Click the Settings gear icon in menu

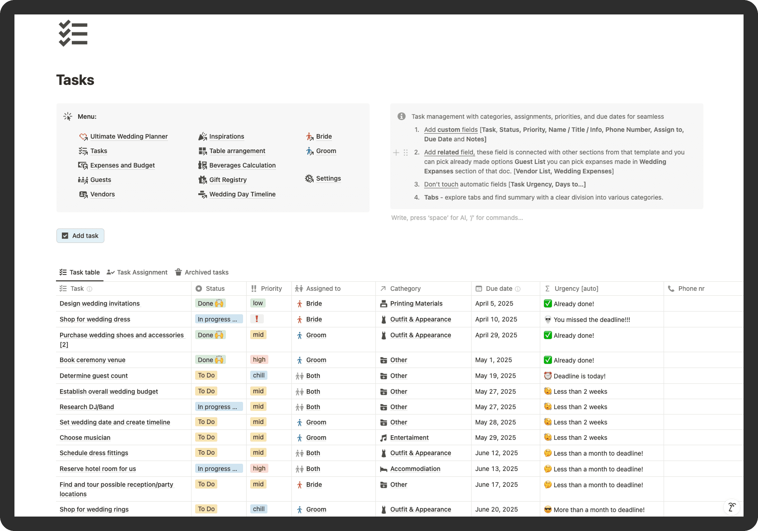tap(309, 179)
